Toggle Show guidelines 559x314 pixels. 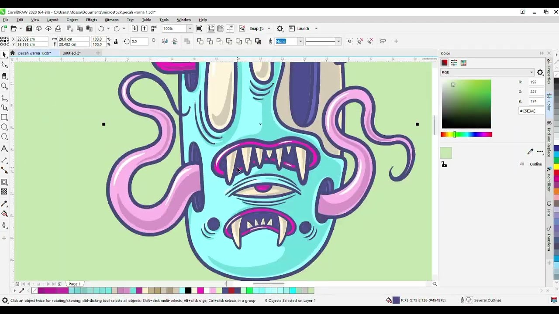click(x=230, y=29)
